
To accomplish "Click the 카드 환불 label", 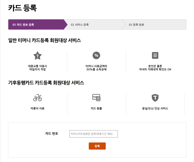I will (96, 108).
